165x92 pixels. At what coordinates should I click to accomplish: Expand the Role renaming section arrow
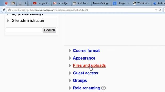coord(70,88)
